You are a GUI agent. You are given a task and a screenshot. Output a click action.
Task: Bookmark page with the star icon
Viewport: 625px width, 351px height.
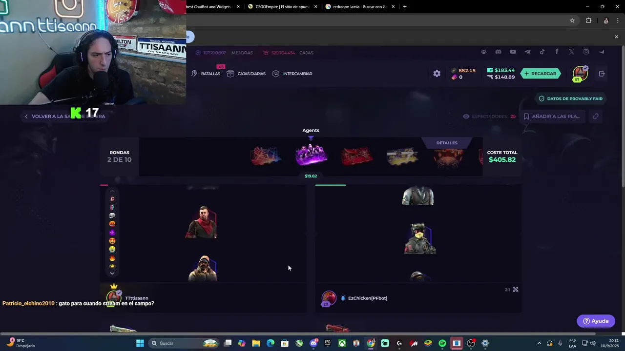(572, 20)
